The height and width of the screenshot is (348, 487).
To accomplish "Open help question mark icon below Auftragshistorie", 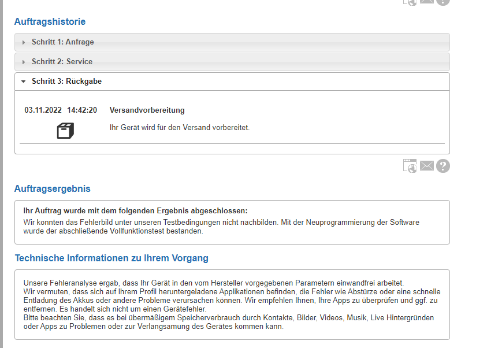I will 443,166.
